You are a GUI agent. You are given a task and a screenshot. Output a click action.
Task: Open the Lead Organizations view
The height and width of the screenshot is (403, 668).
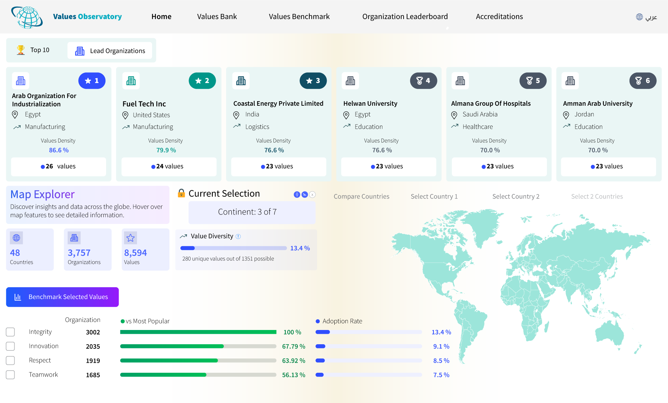click(x=110, y=51)
